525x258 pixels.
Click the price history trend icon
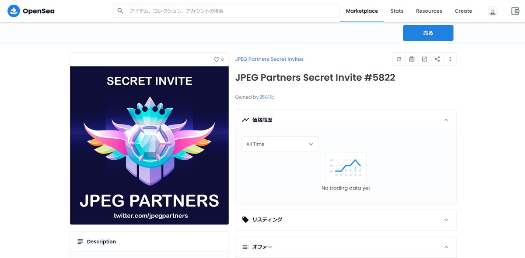(x=245, y=120)
